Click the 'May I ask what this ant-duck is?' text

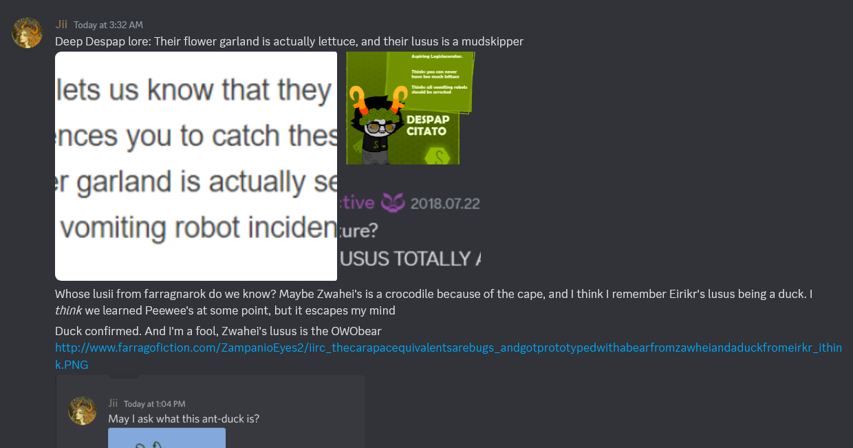[184, 418]
